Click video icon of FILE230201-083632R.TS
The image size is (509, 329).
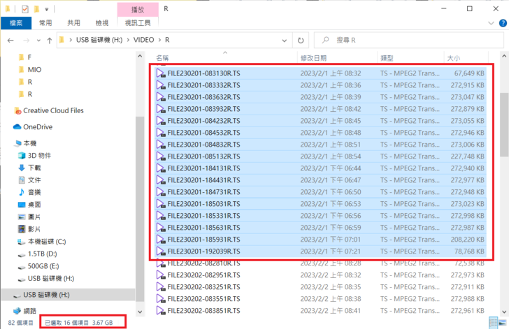click(161, 97)
